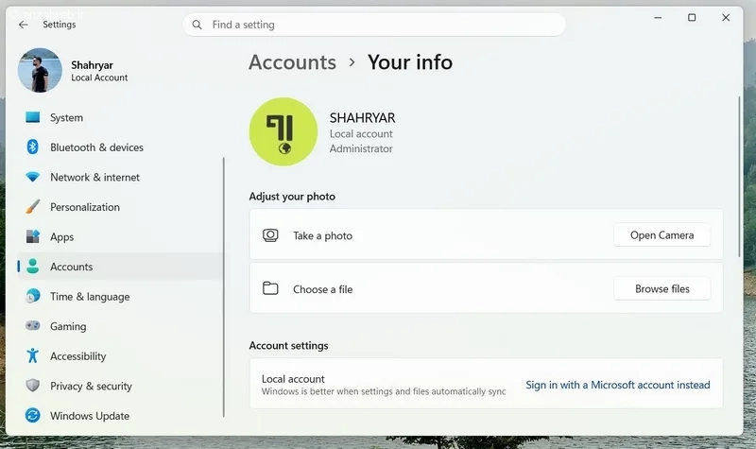Viewport: 756px width, 449px height.
Task: Select the Time & language globe icon
Action: (33, 296)
